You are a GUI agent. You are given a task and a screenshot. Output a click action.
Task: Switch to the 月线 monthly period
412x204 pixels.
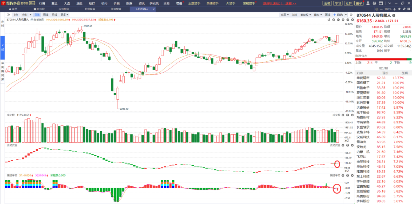tap(55, 15)
